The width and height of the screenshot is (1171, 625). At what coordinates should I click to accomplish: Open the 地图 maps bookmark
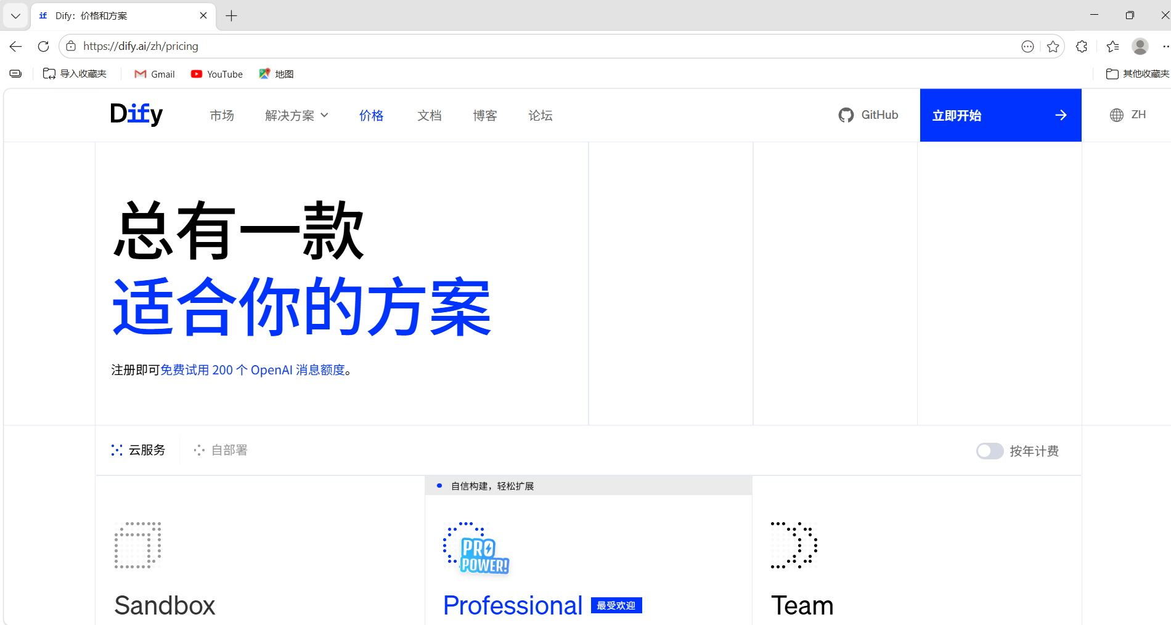click(x=276, y=74)
